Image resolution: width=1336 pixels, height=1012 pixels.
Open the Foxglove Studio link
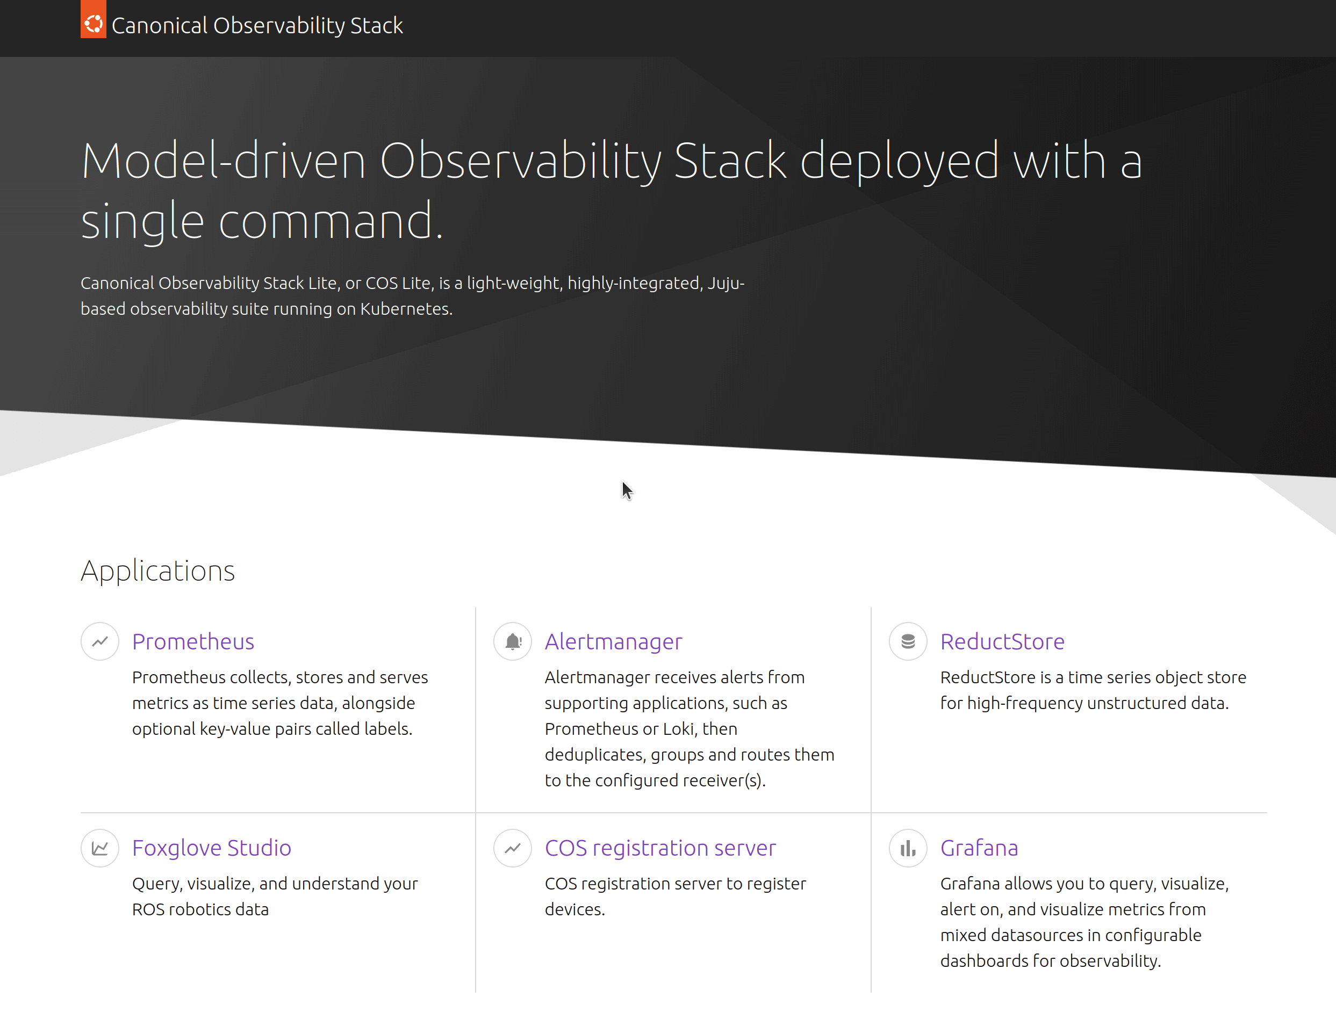click(x=211, y=848)
